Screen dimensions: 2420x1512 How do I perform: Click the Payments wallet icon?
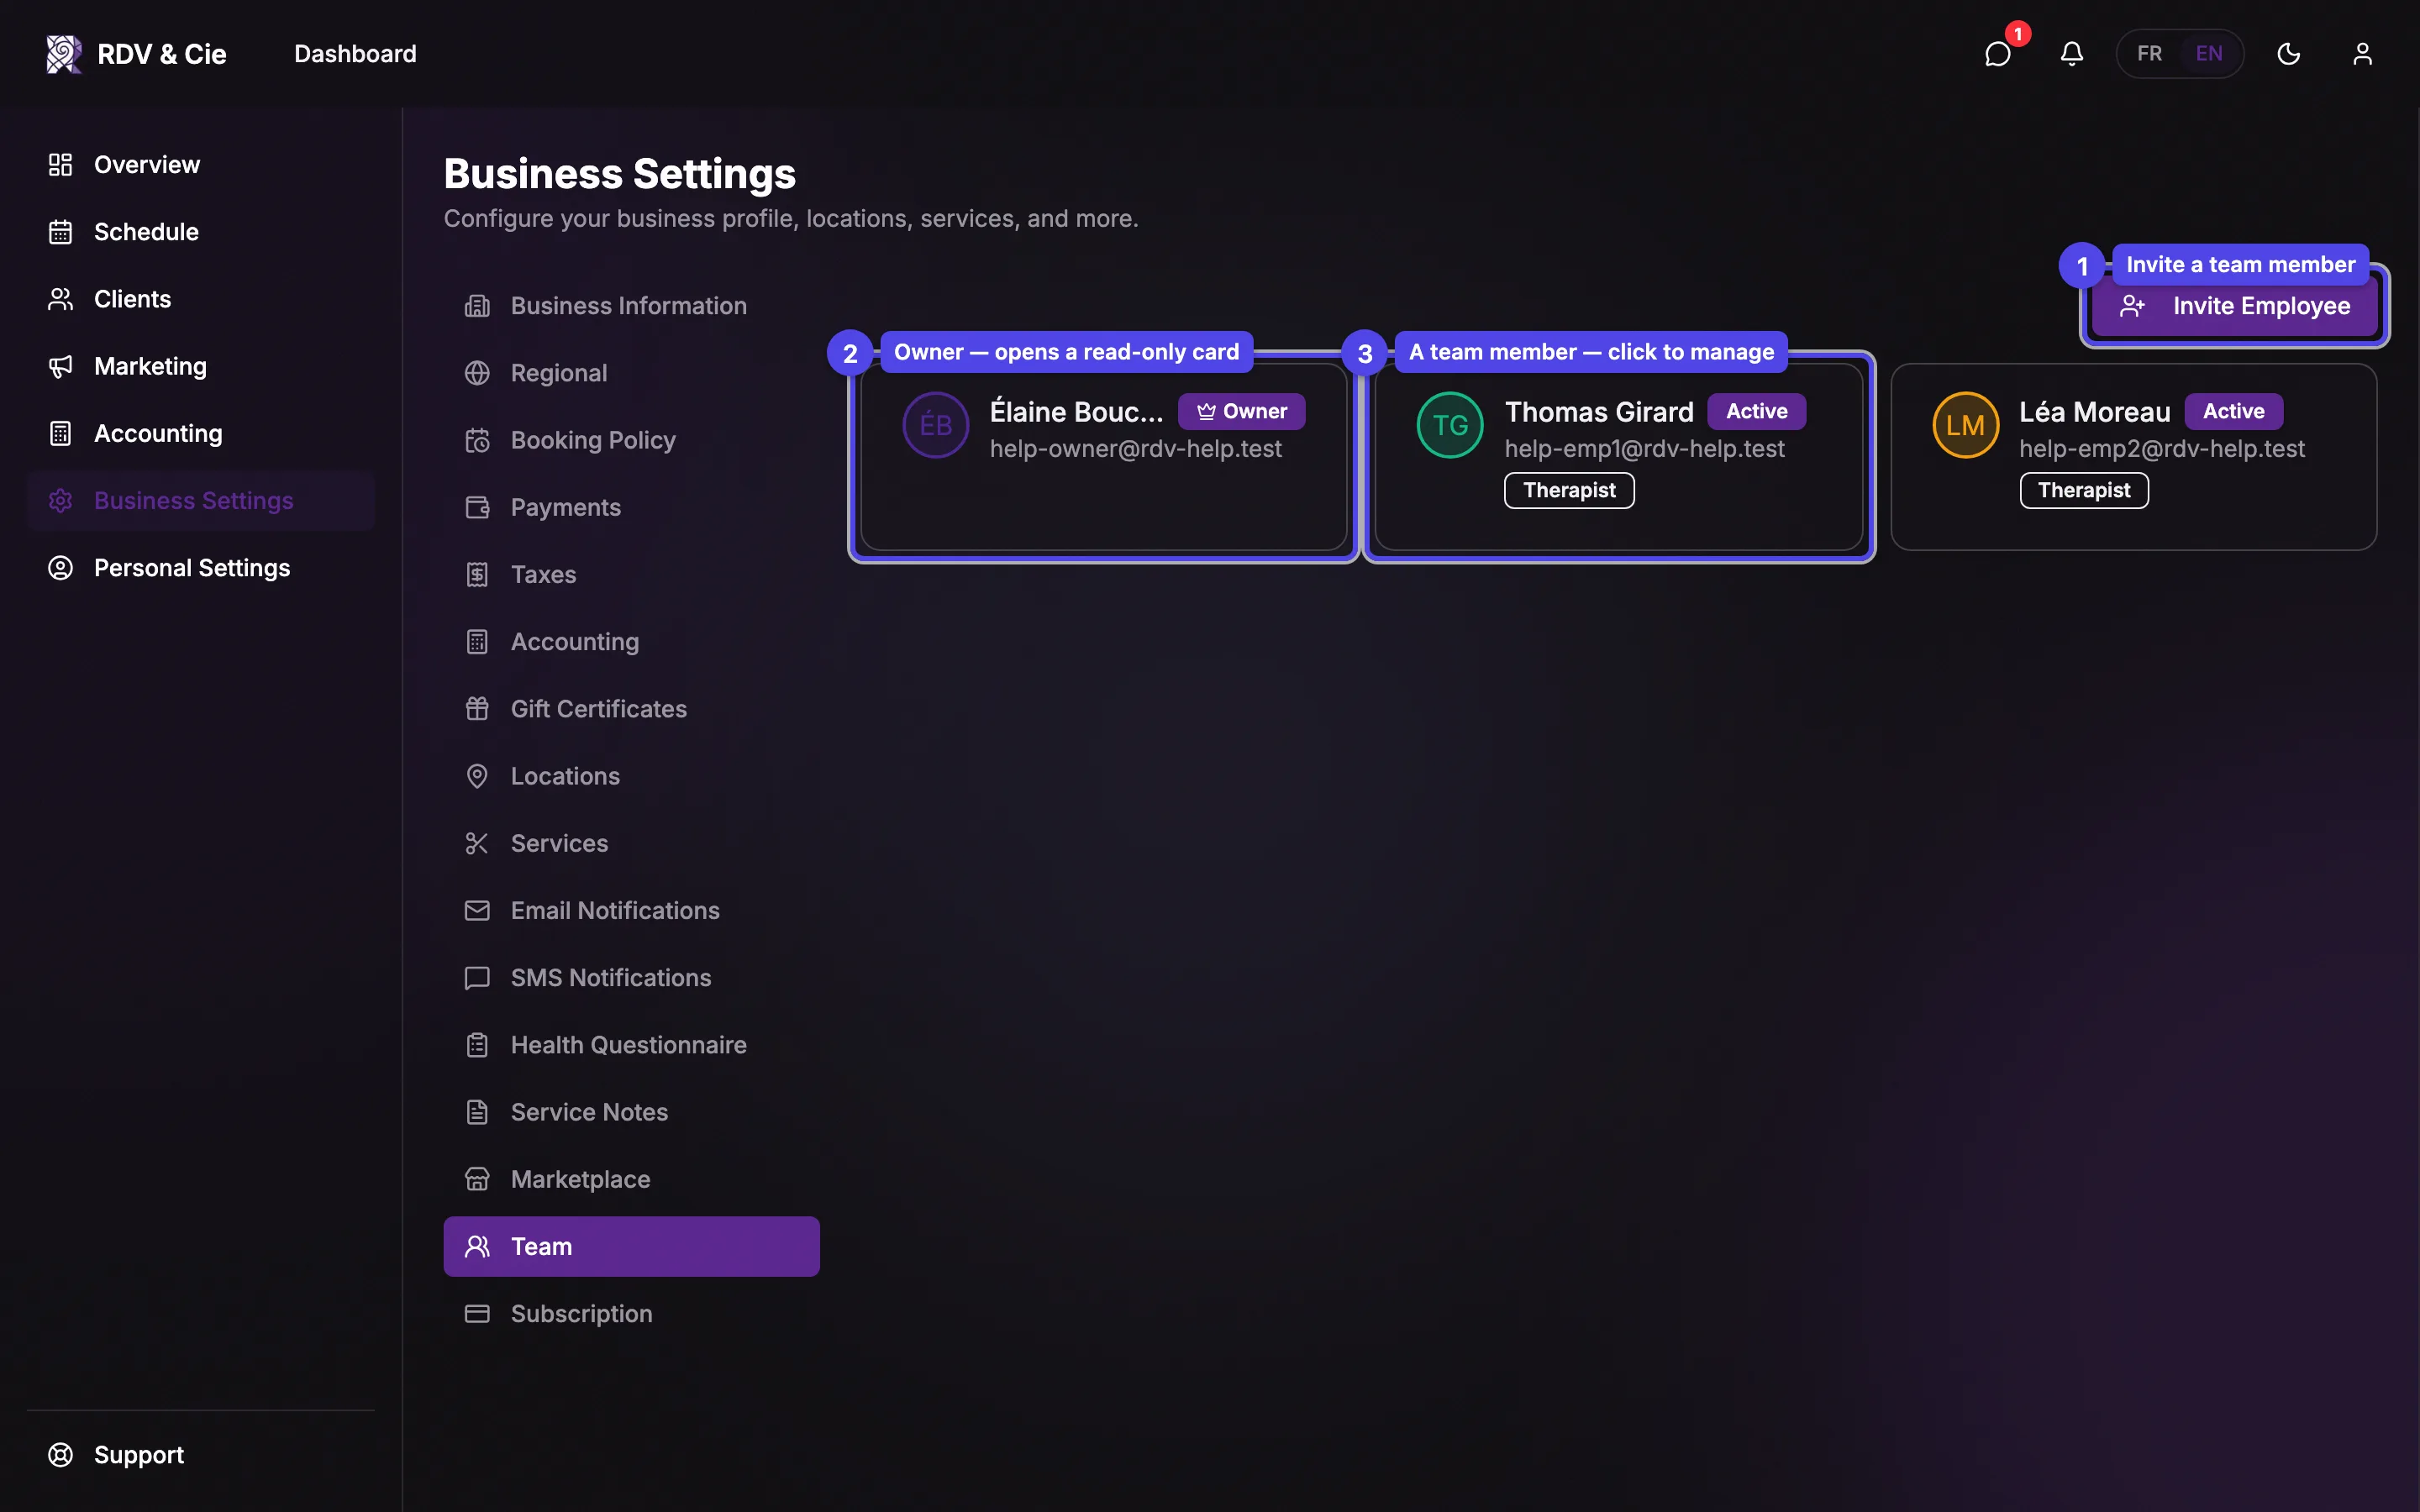tap(477, 507)
